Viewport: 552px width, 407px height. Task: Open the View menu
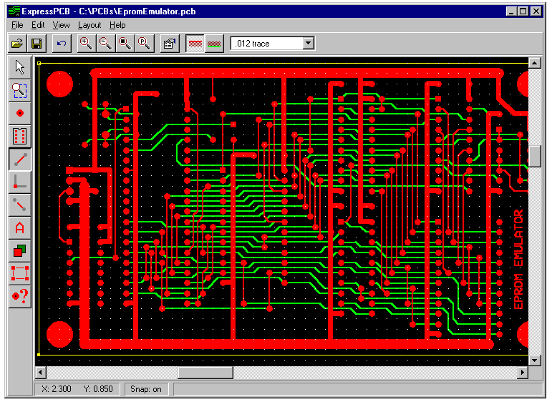[62, 25]
